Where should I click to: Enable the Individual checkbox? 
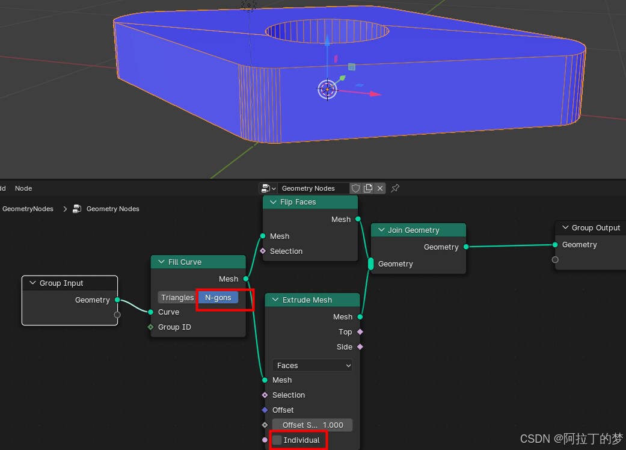277,440
